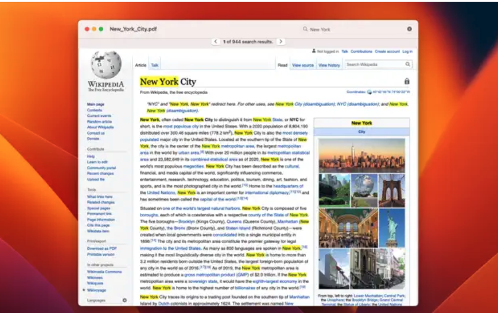Click the Create account link
Viewport: 498px width, 313px height.
[387, 52]
